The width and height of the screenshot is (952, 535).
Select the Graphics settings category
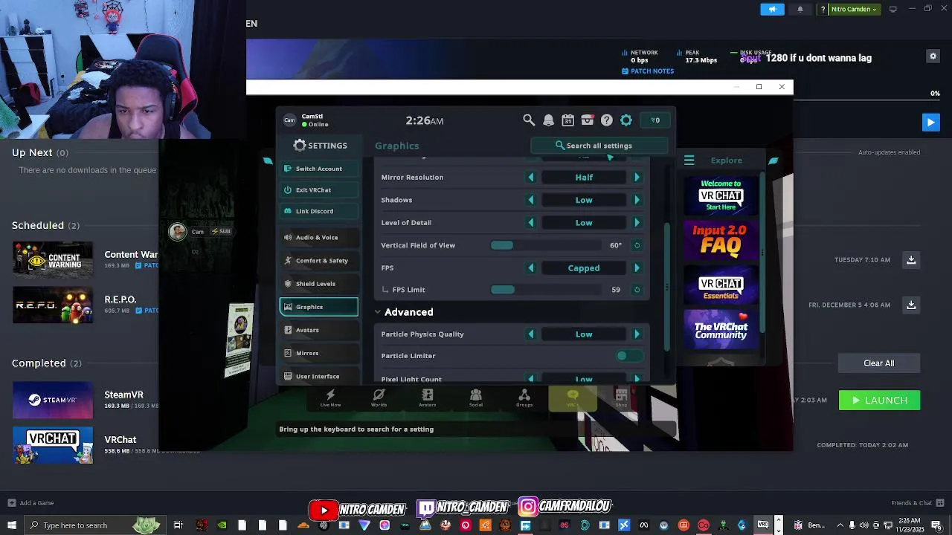click(318, 307)
